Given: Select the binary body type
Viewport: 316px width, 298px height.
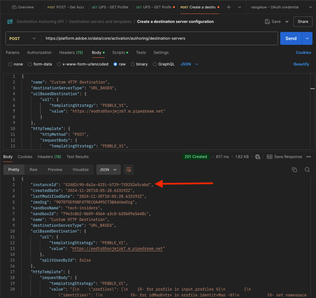Looking at the screenshot, I should tap(139, 64).
